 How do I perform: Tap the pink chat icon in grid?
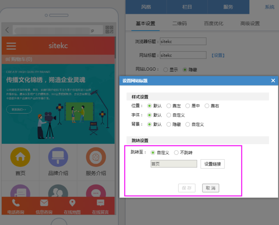click(x=96, y=191)
